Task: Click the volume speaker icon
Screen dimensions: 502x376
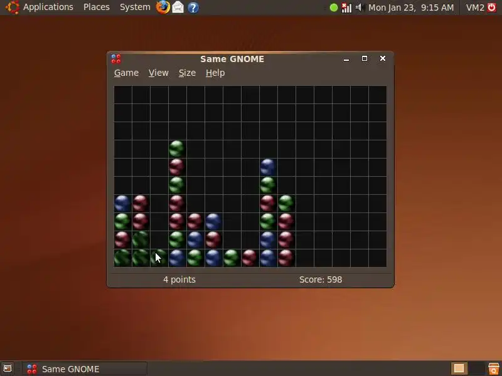Action: coord(359,8)
